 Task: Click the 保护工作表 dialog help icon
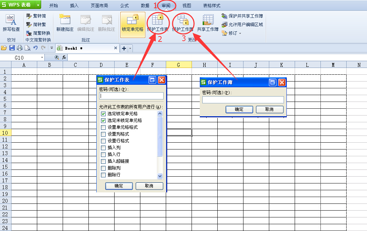pos(153,80)
